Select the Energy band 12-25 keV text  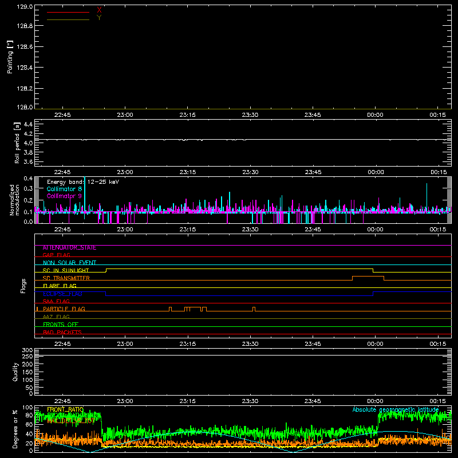tap(83, 182)
